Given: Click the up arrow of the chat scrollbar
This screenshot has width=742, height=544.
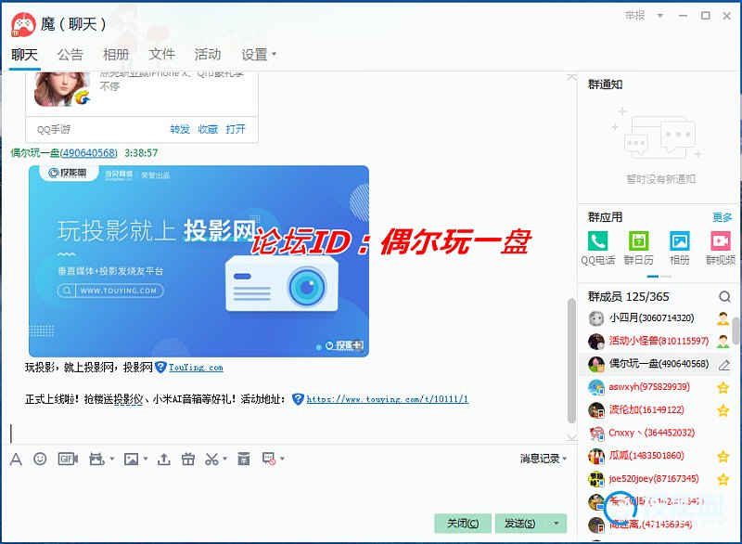Looking at the screenshot, I should pos(571,77).
